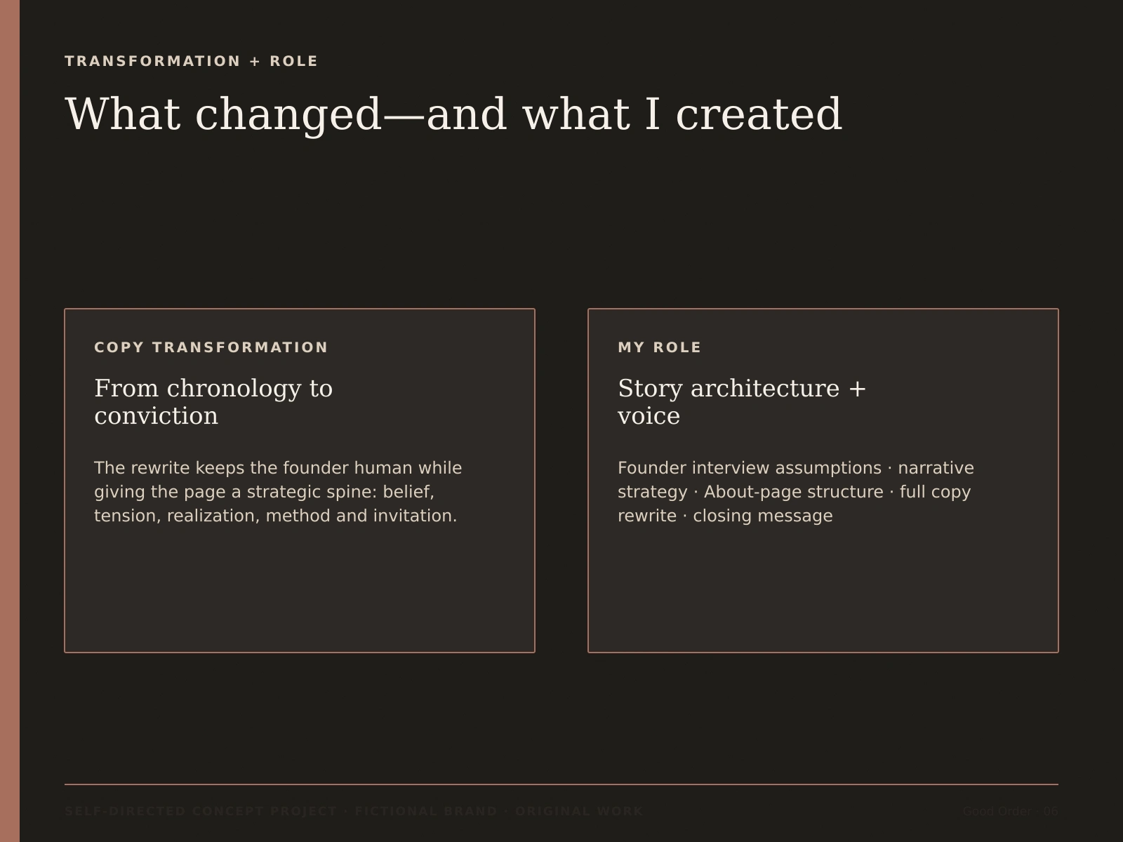Click the 'COPY TRANSFORMATION' card label
1123x842 pixels.
(211, 347)
